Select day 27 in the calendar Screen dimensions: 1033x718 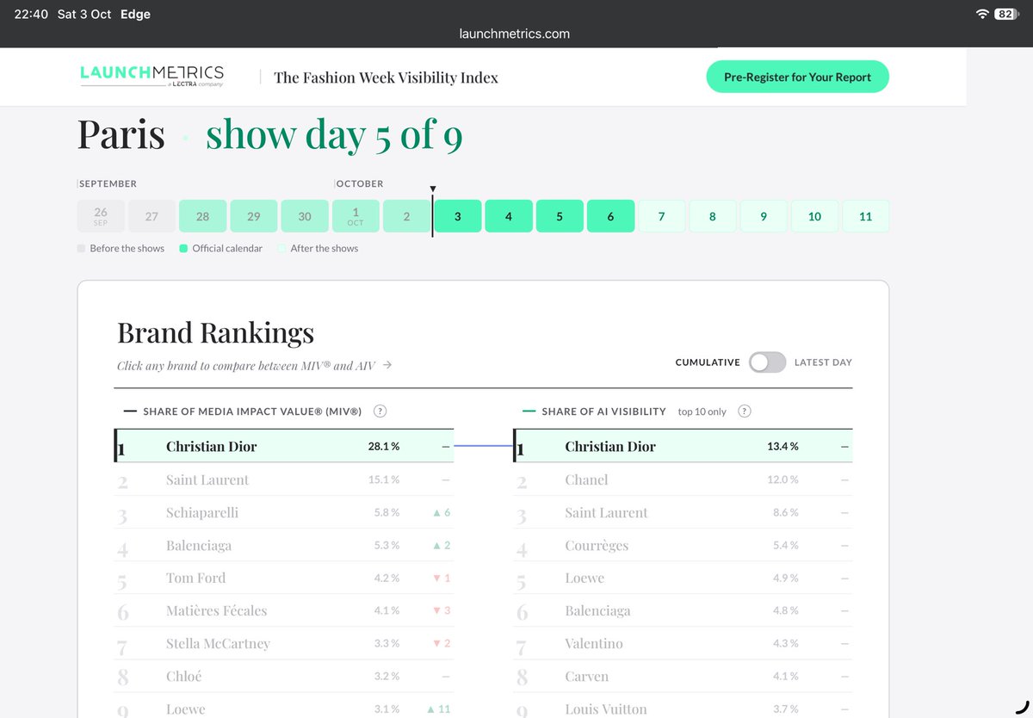[x=152, y=216]
